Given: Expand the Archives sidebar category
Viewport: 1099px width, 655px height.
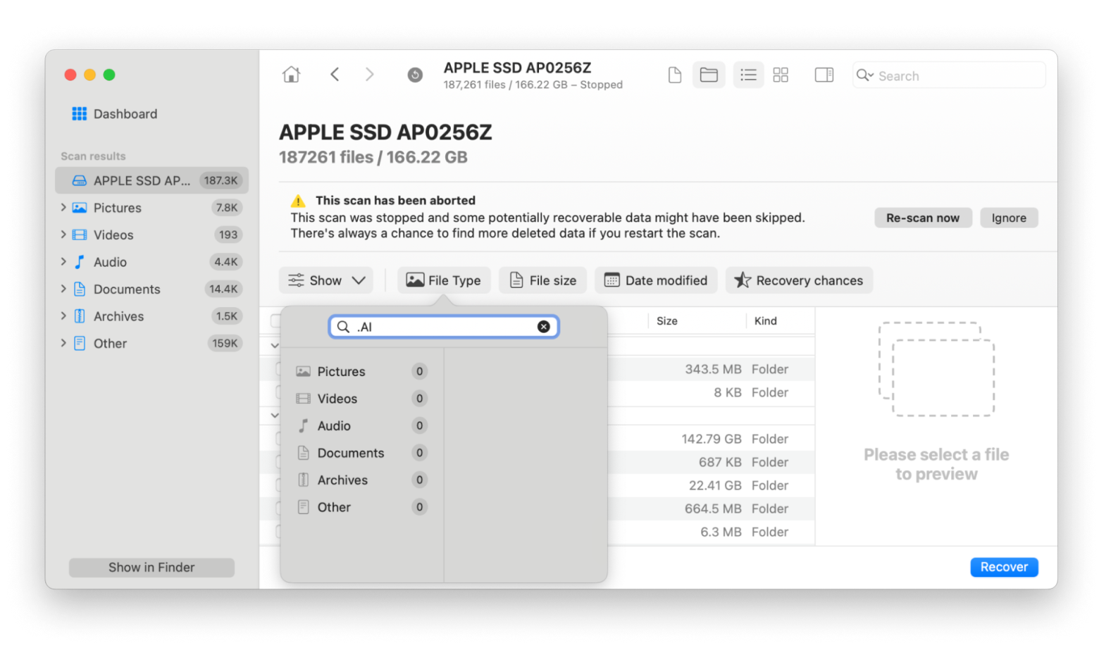Looking at the screenshot, I should [x=63, y=316].
